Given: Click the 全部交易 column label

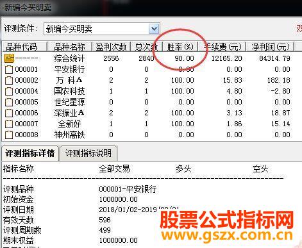Looking at the screenshot, I should tap(114, 169).
